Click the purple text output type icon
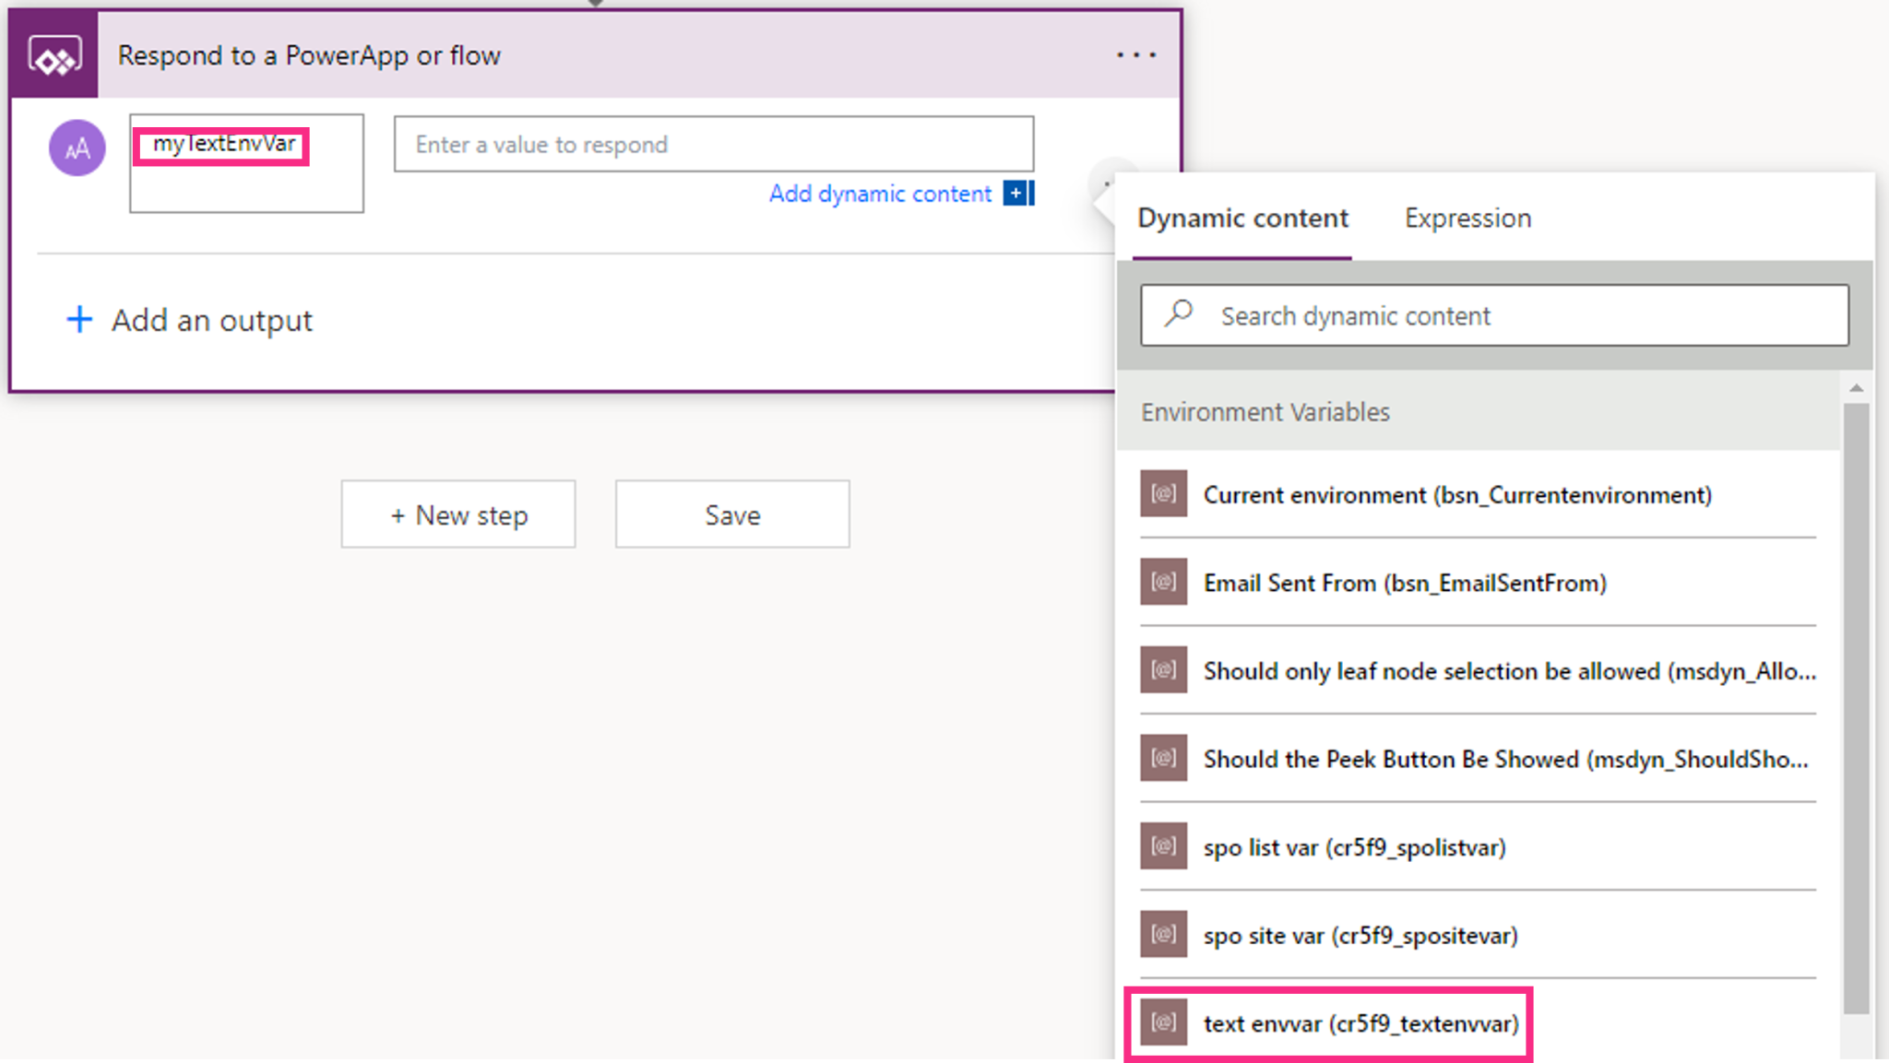 pos(77,148)
